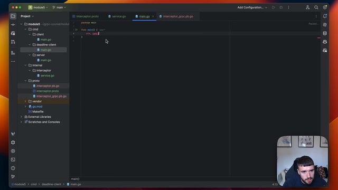Collapse the module5 root folder

click(21, 24)
